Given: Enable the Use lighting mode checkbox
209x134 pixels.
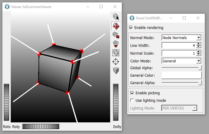Looking at the screenshot, I should tap(132, 100).
